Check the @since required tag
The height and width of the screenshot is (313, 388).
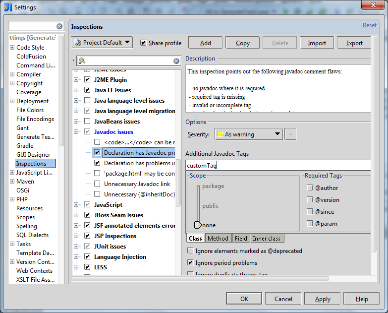[x=310, y=211]
